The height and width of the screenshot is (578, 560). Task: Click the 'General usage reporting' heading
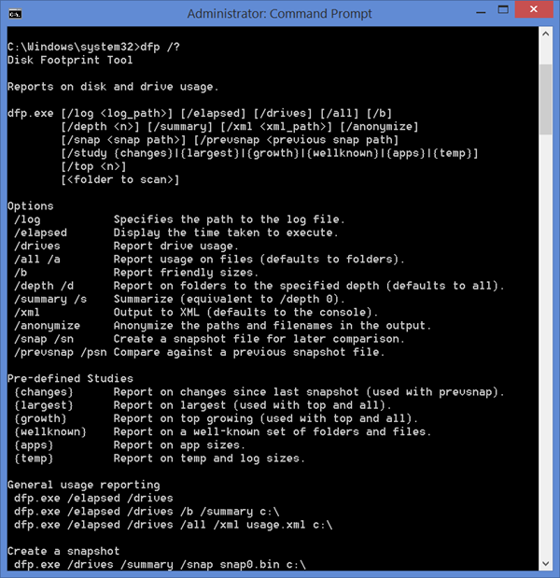(x=84, y=485)
